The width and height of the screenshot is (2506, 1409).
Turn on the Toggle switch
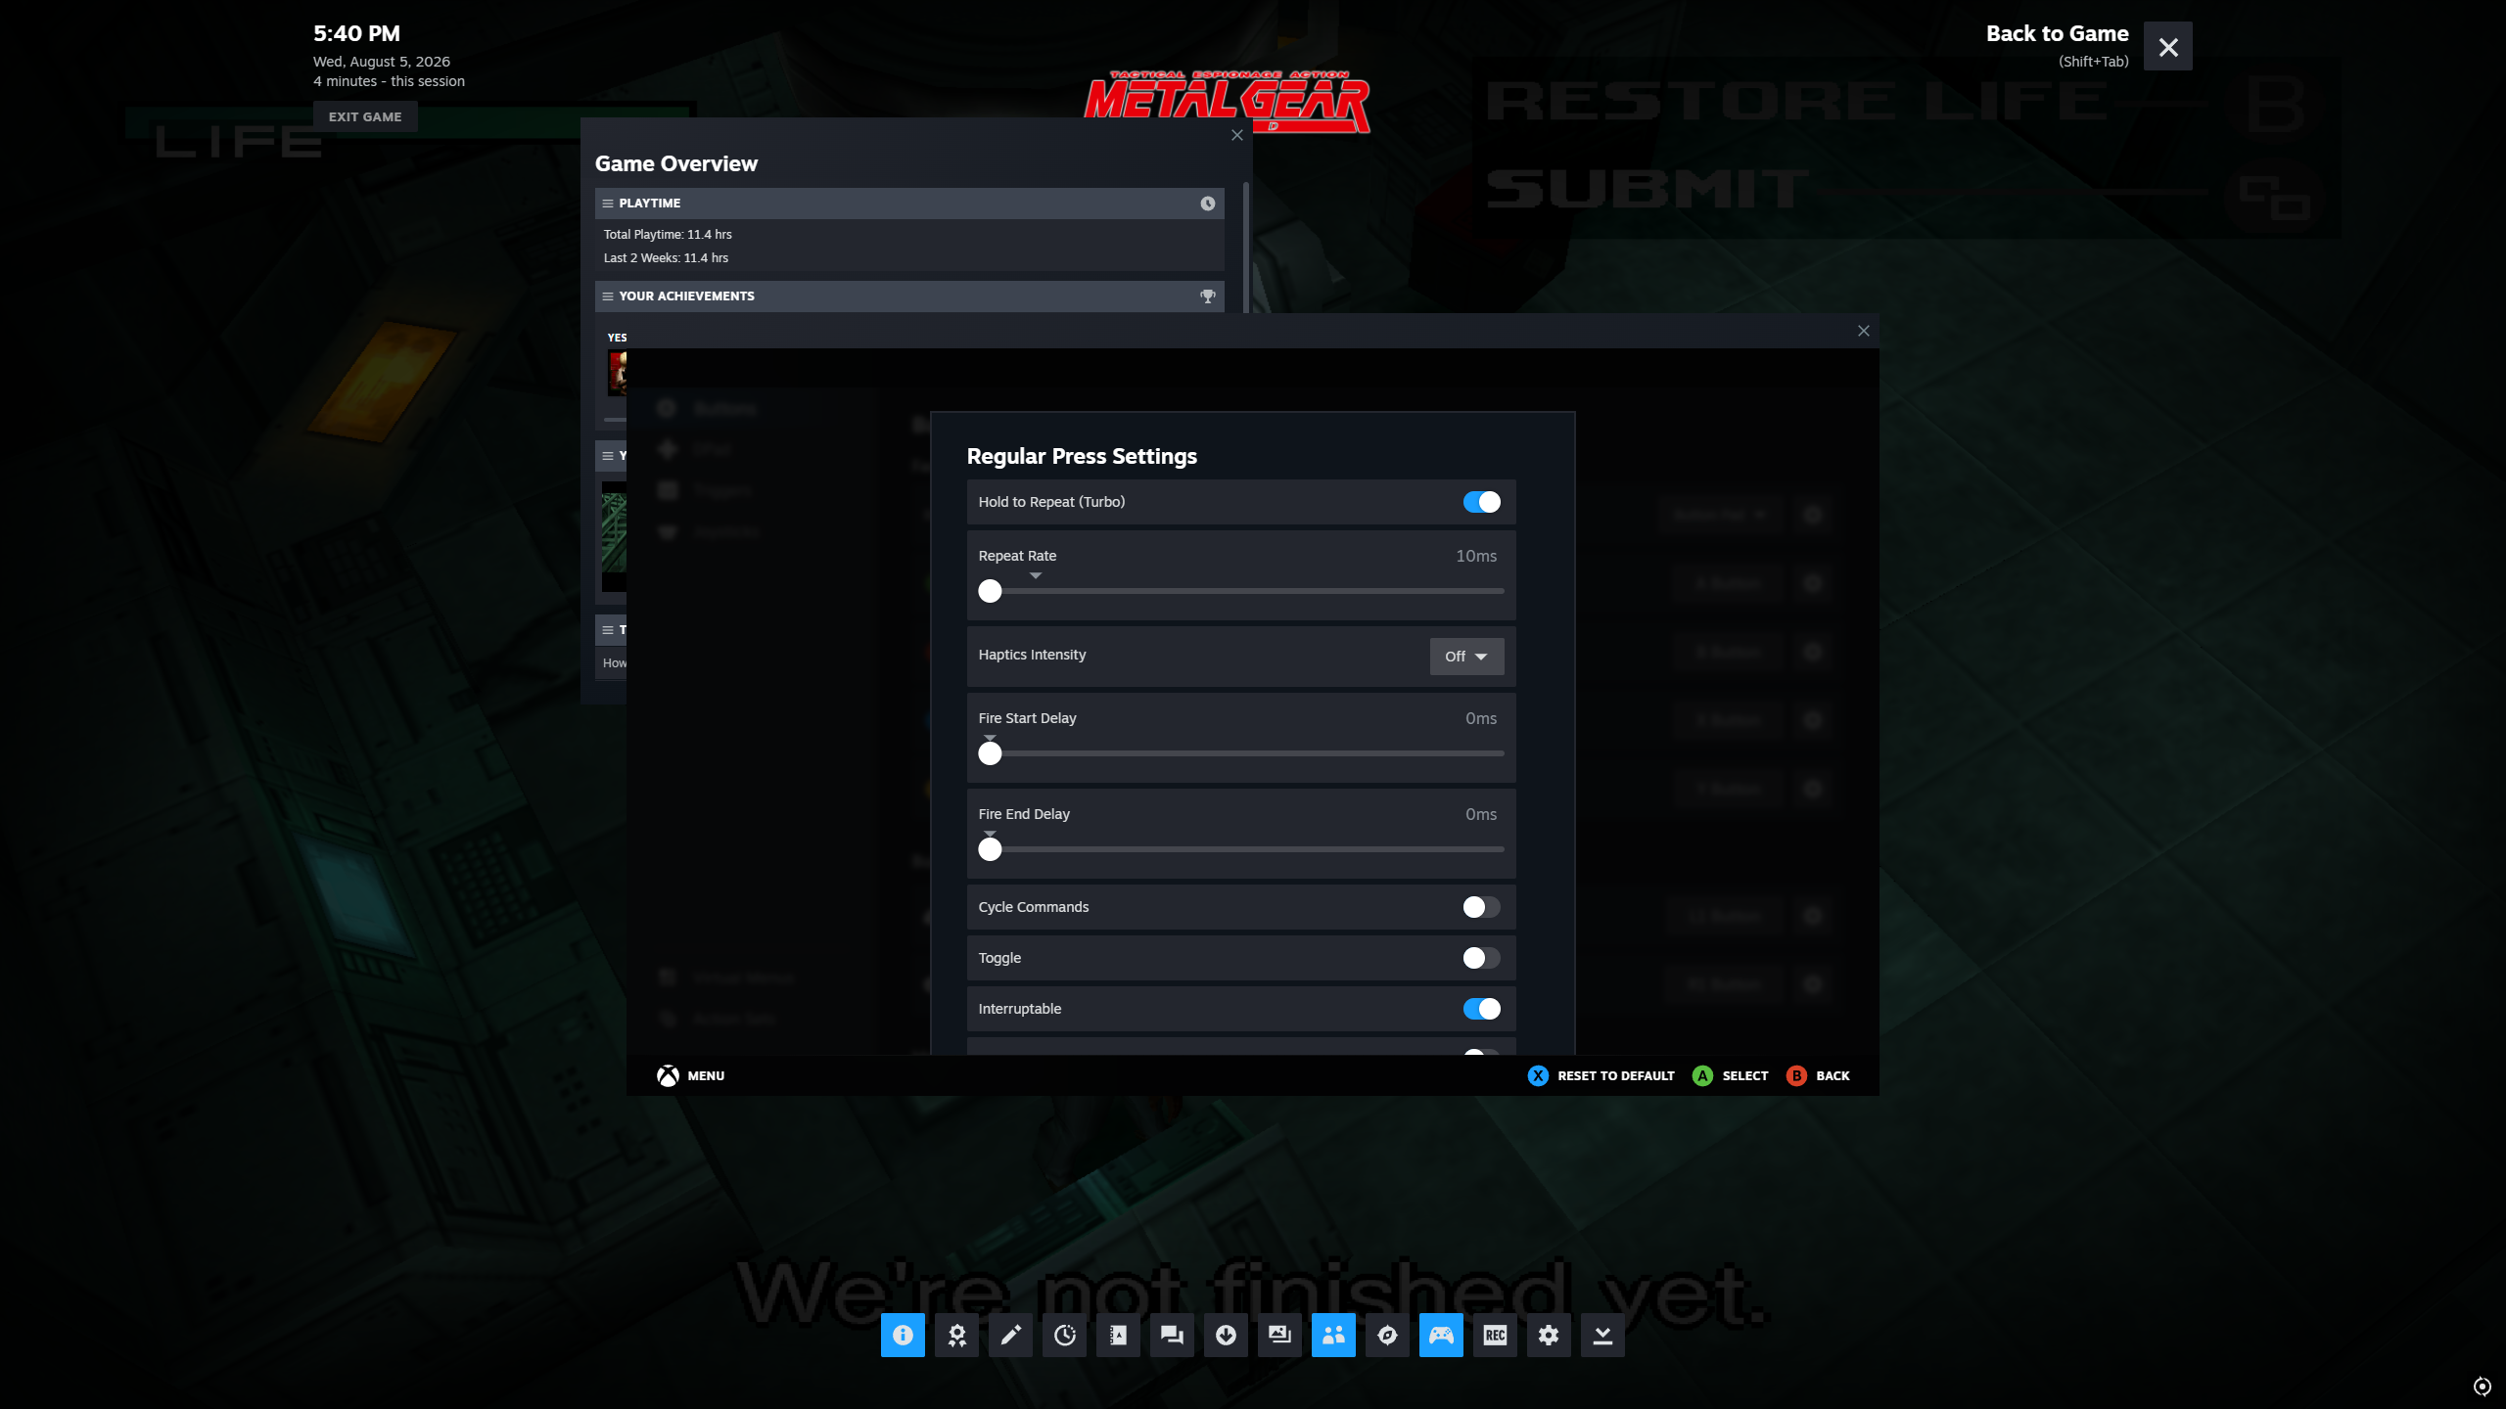[x=1481, y=958]
